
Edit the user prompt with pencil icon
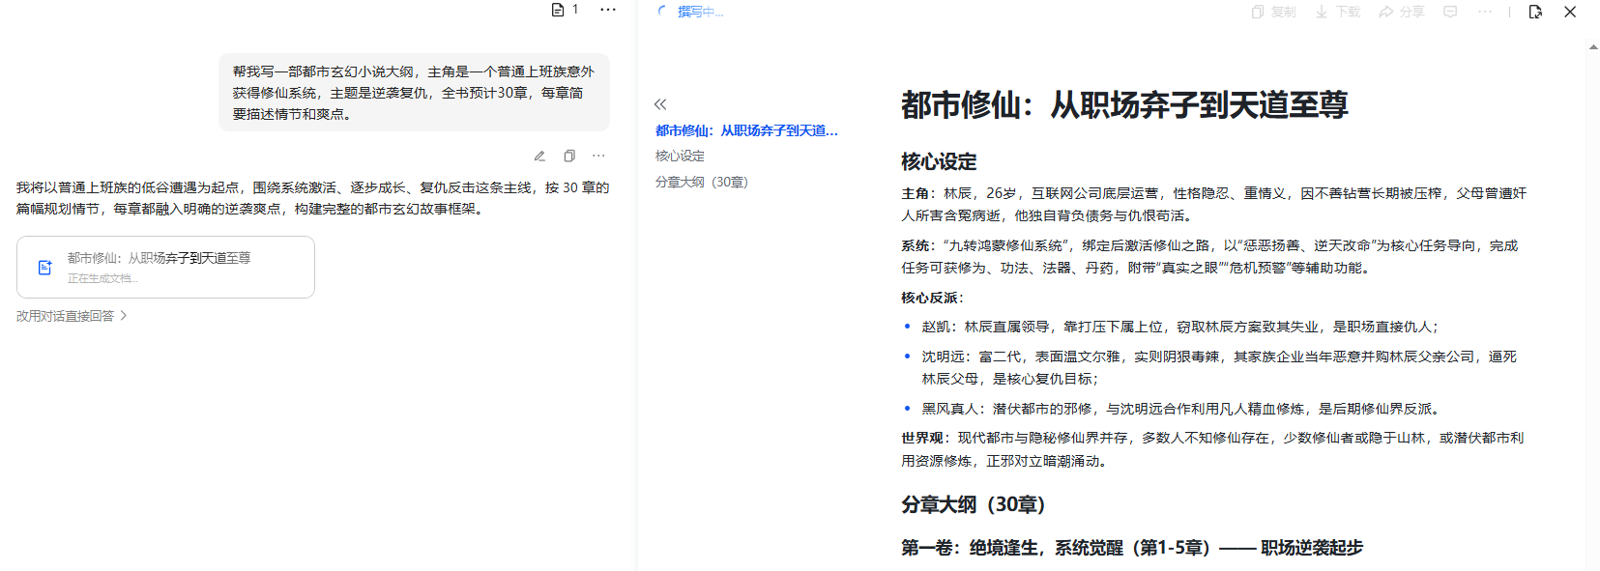click(x=539, y=156)
